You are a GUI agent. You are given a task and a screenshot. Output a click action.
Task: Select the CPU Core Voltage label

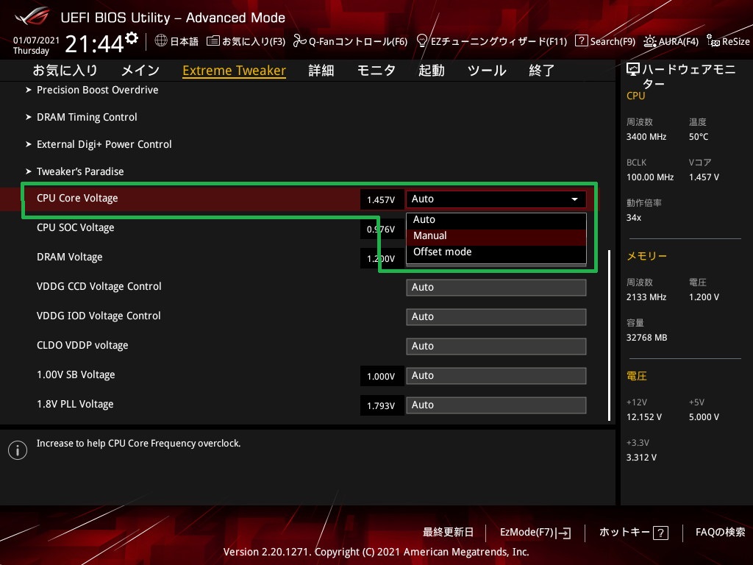77,198
